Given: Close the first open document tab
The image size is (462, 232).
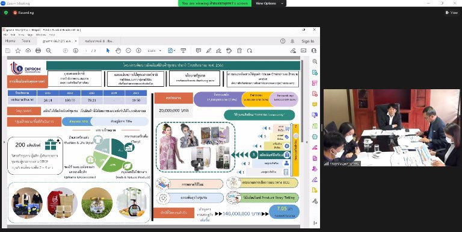Looking at the screenshot, I should (76, 41).
